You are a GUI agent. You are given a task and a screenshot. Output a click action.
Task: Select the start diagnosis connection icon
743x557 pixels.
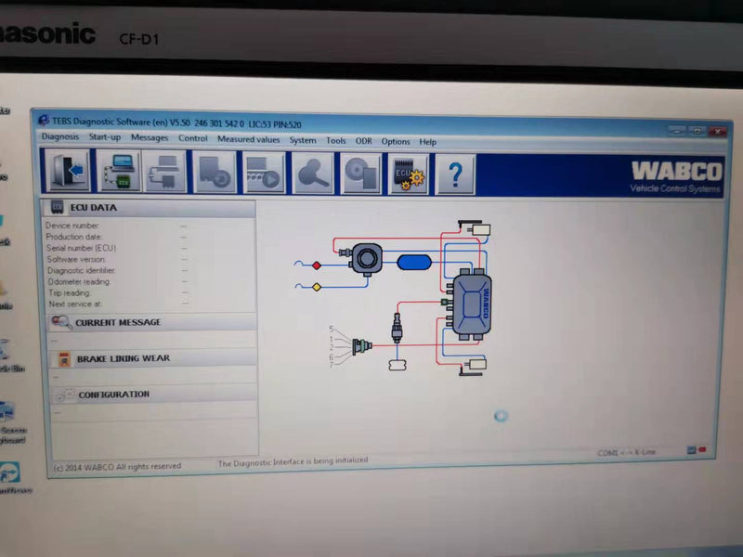point(118,172)
